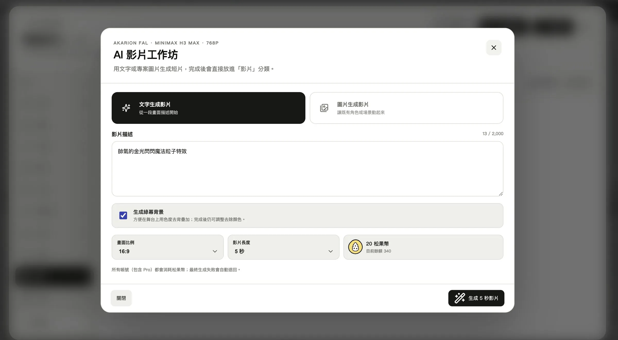Click the 20 松果幣 cost text
Image resolution: width=618 pixels, height=340 pixels.
[x=377, y=243]
